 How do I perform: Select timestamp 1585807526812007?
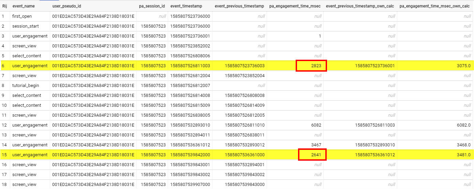click(x=190, y=86)
